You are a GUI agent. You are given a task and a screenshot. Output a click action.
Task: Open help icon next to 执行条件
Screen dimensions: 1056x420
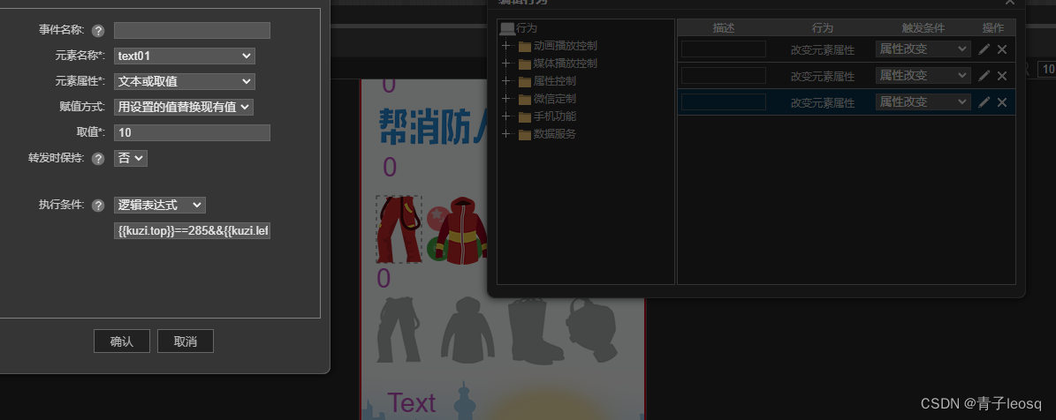(98, 206)
